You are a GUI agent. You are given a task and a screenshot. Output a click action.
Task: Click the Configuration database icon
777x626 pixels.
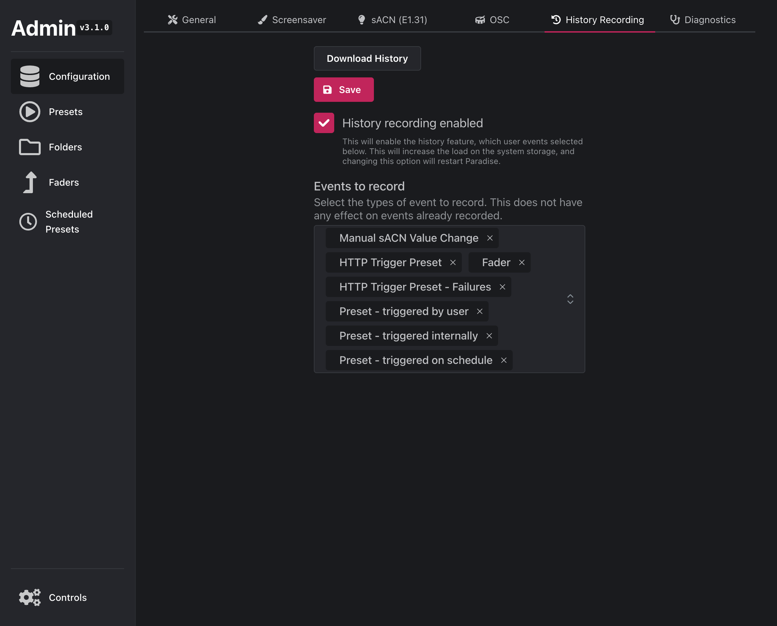[30, 76]
